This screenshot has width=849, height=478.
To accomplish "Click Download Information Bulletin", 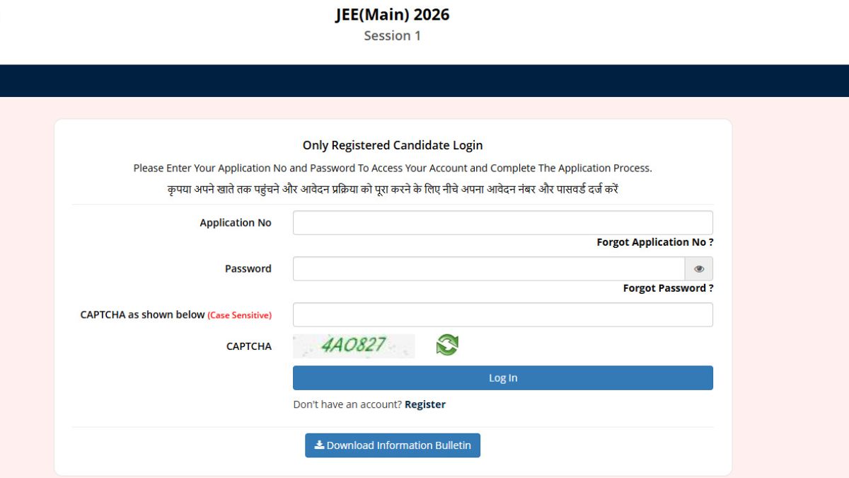I will (x=393, y=445).
